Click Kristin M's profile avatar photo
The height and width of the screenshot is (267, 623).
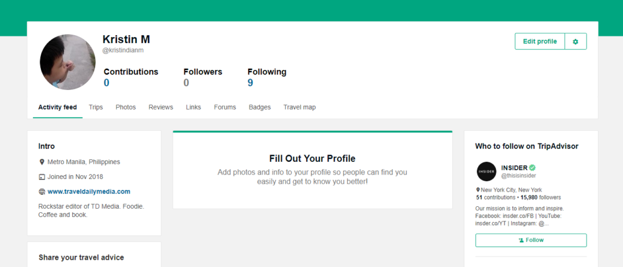[x=68, y=61]
